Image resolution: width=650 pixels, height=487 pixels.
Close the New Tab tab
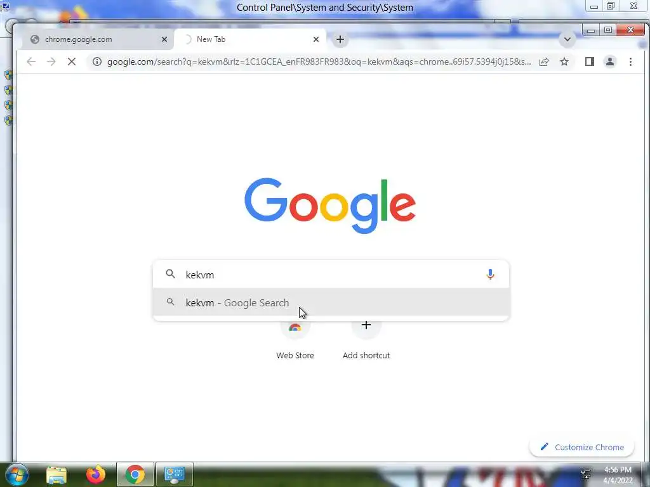(316, 39)
